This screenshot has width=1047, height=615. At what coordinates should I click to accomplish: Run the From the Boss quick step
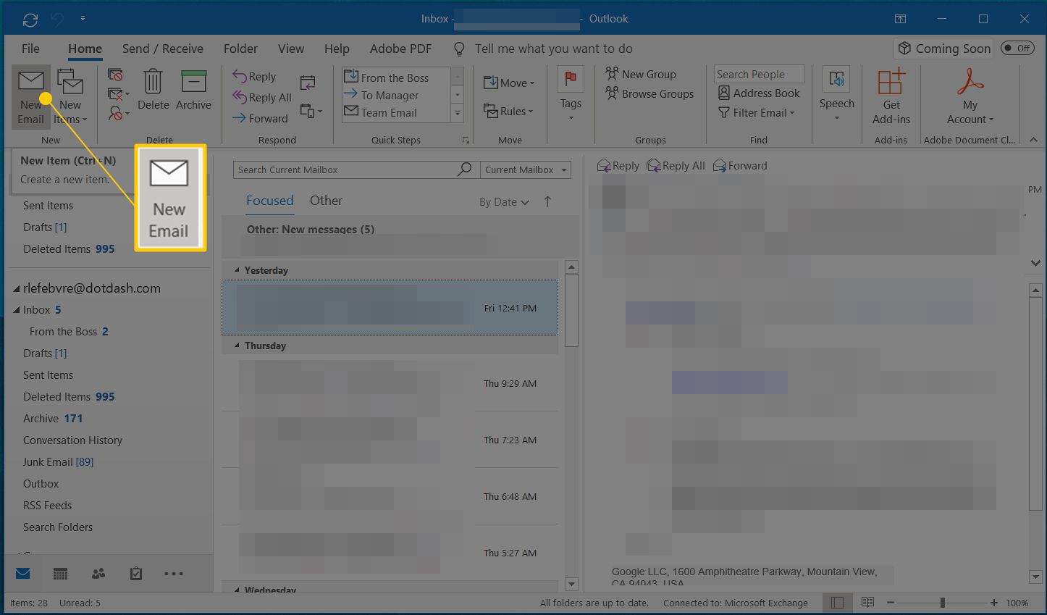[x=395, y=78]
